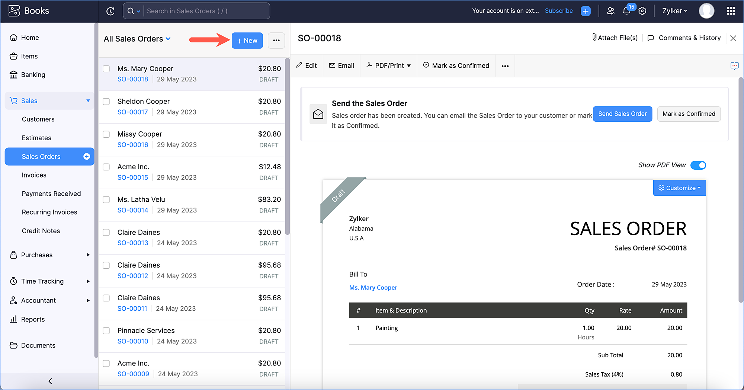Open the referrals people icon in top bar
This screenshot has height=390, width=744.
click(x=610, y=11)
